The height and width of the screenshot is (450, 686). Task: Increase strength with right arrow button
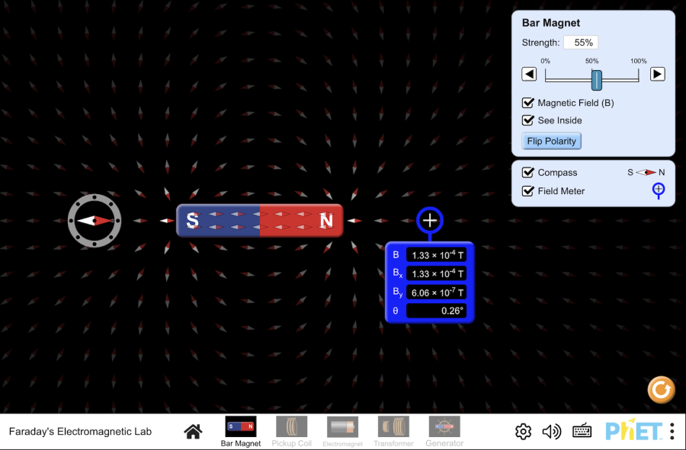point(657,75)
